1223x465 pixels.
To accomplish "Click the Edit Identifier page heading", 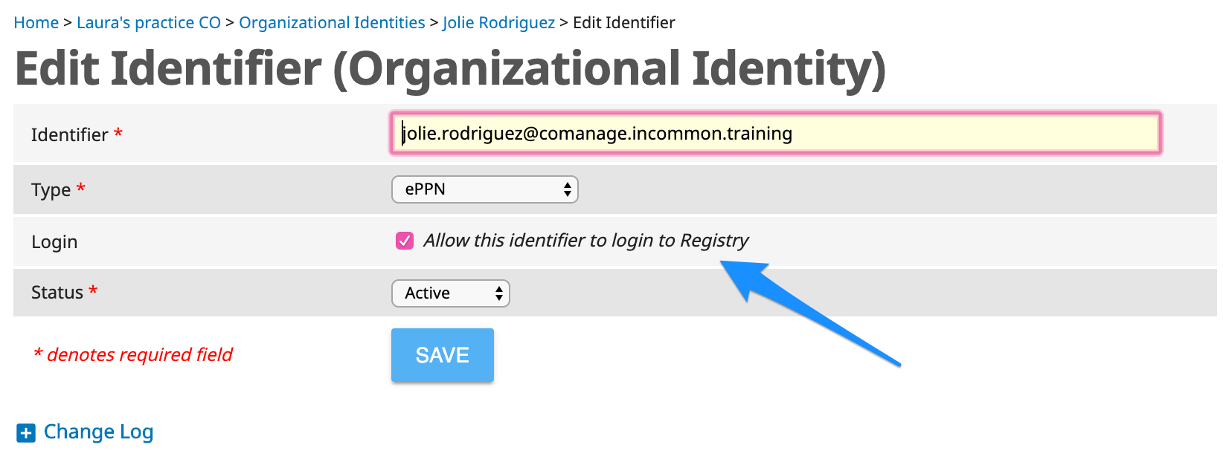I will click(451, 69).
